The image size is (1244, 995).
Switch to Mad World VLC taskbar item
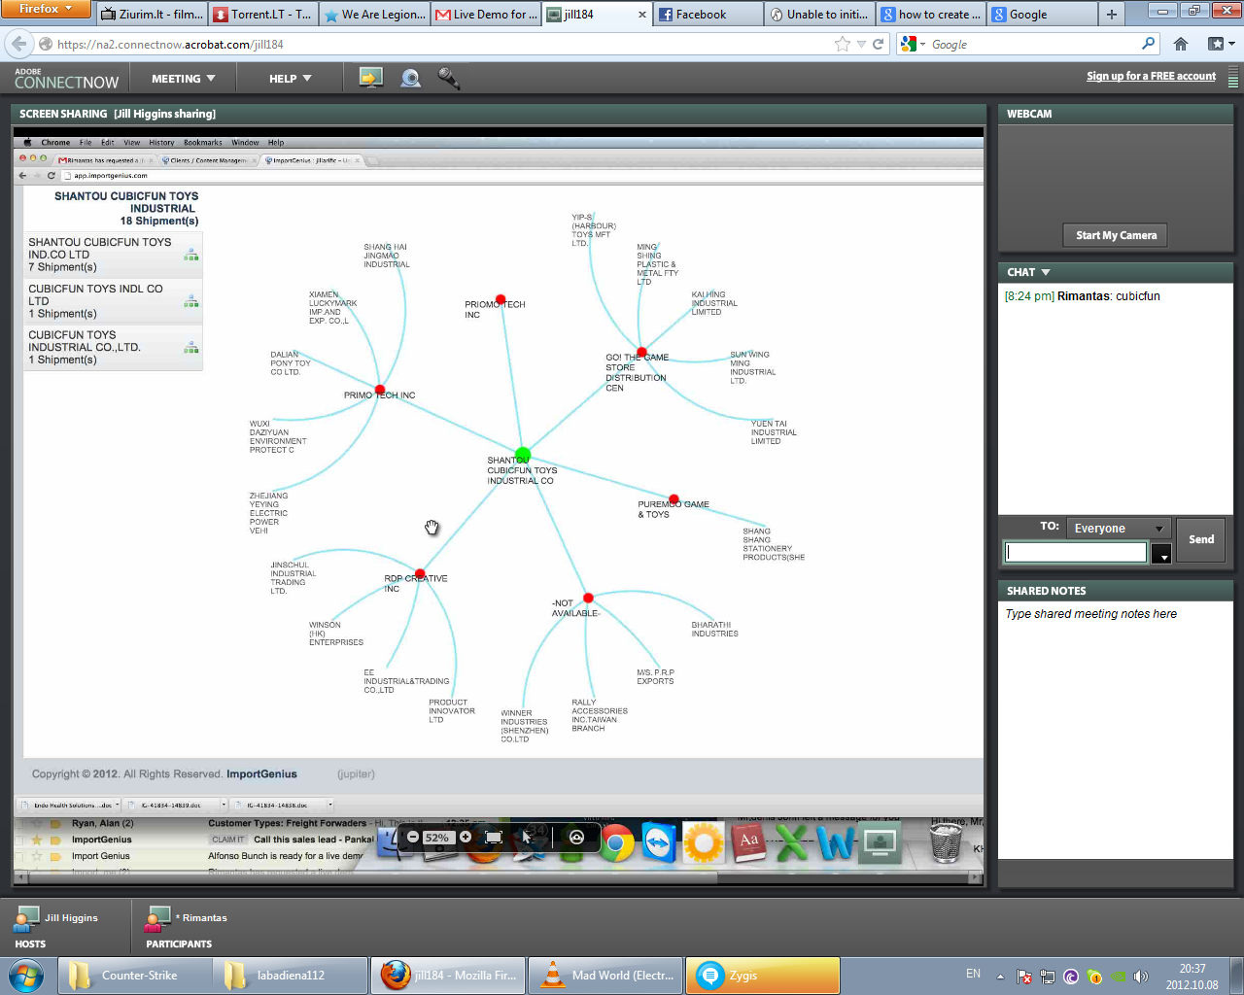click(x=605, y=976)
